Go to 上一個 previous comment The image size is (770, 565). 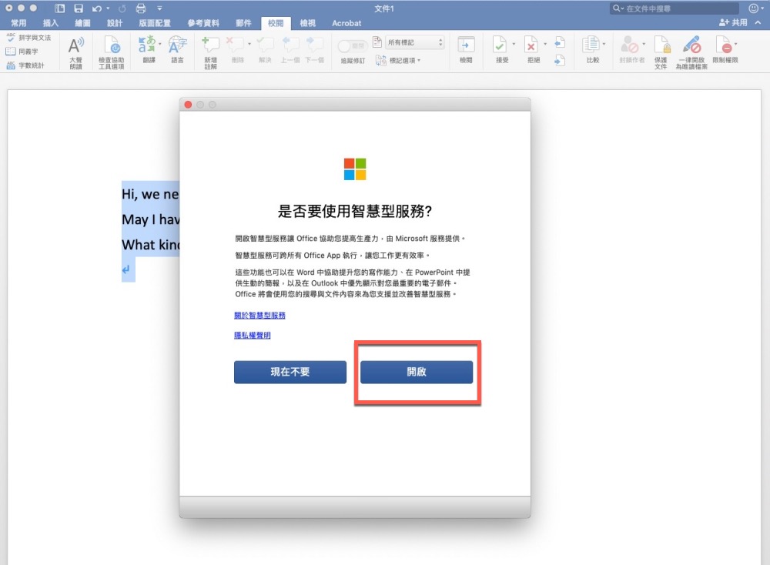coord(290,49)
